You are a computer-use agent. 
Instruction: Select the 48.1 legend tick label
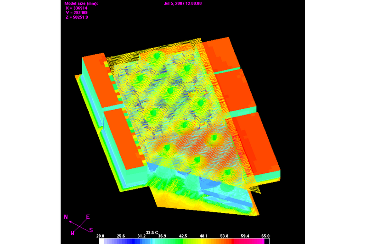[x=204, y=236]
